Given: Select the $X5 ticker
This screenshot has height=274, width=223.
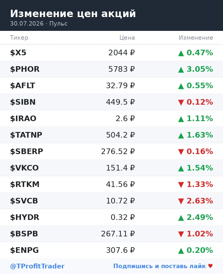Looking at the screenshot, I should (x=18, y=53).
